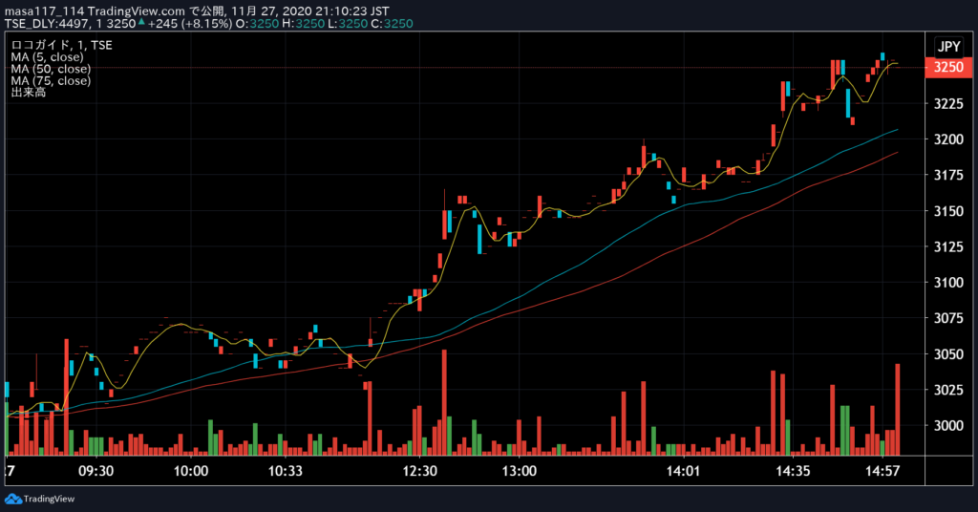
Task: Click the 3100 price axis label
Action: pos(948,283)
